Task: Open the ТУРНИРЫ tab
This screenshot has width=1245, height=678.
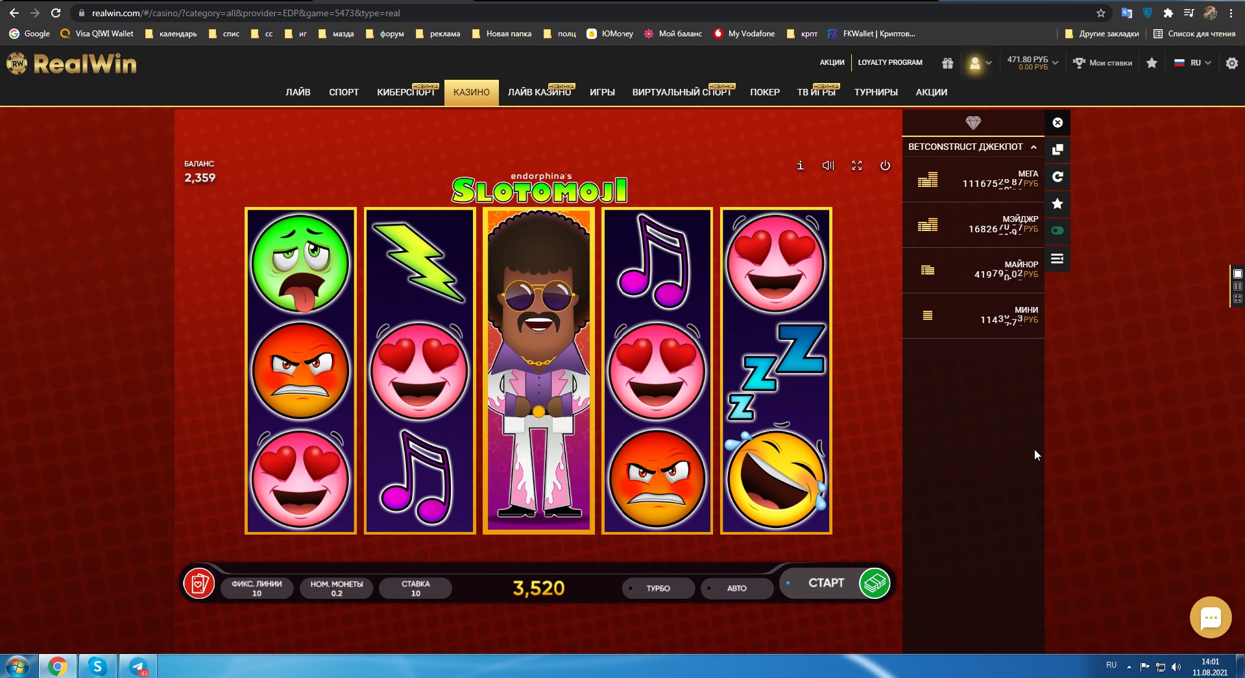Action: (x=876, y=92)
